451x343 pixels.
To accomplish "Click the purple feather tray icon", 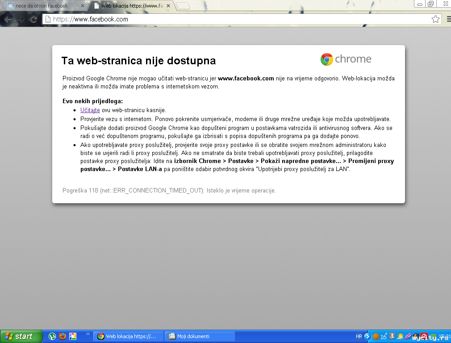I will (408, 336).
